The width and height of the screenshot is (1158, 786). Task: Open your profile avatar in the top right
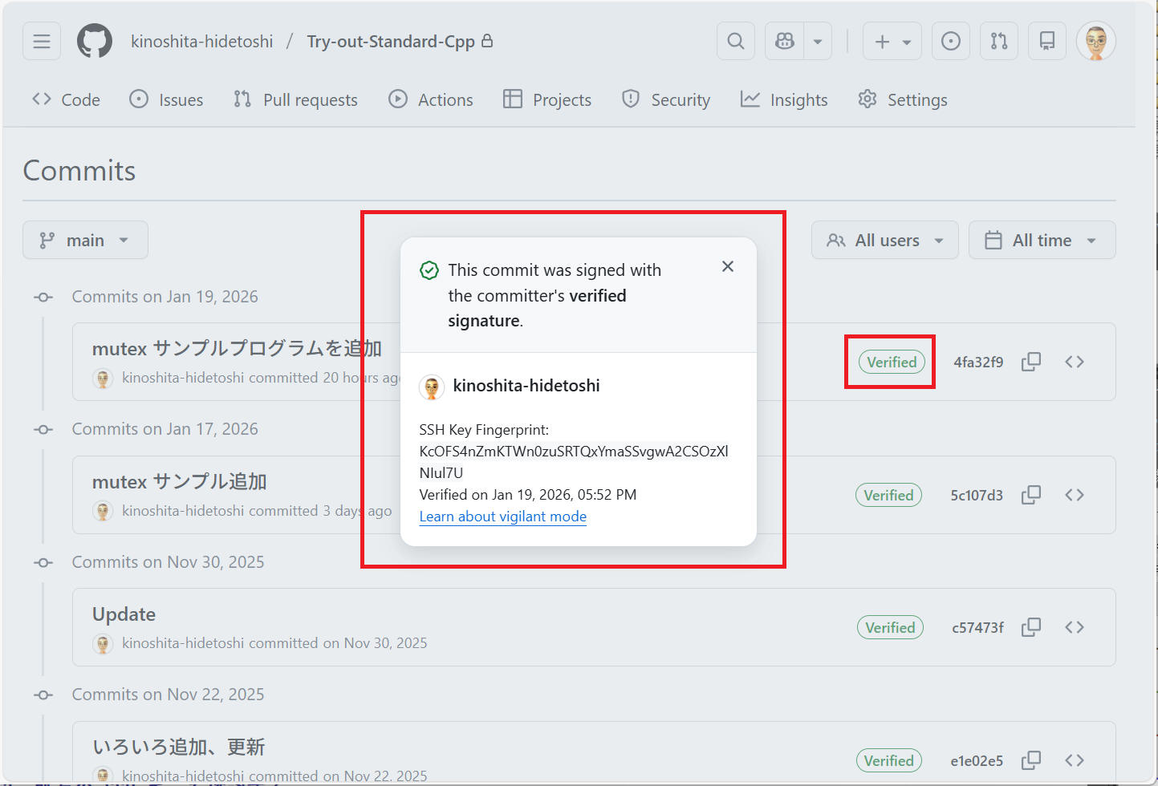click(1095, 41)
